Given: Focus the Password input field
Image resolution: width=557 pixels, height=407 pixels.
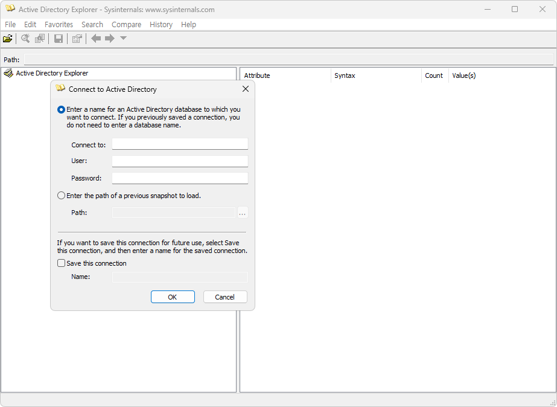Looking at the screenshot, I should (180, 178).
